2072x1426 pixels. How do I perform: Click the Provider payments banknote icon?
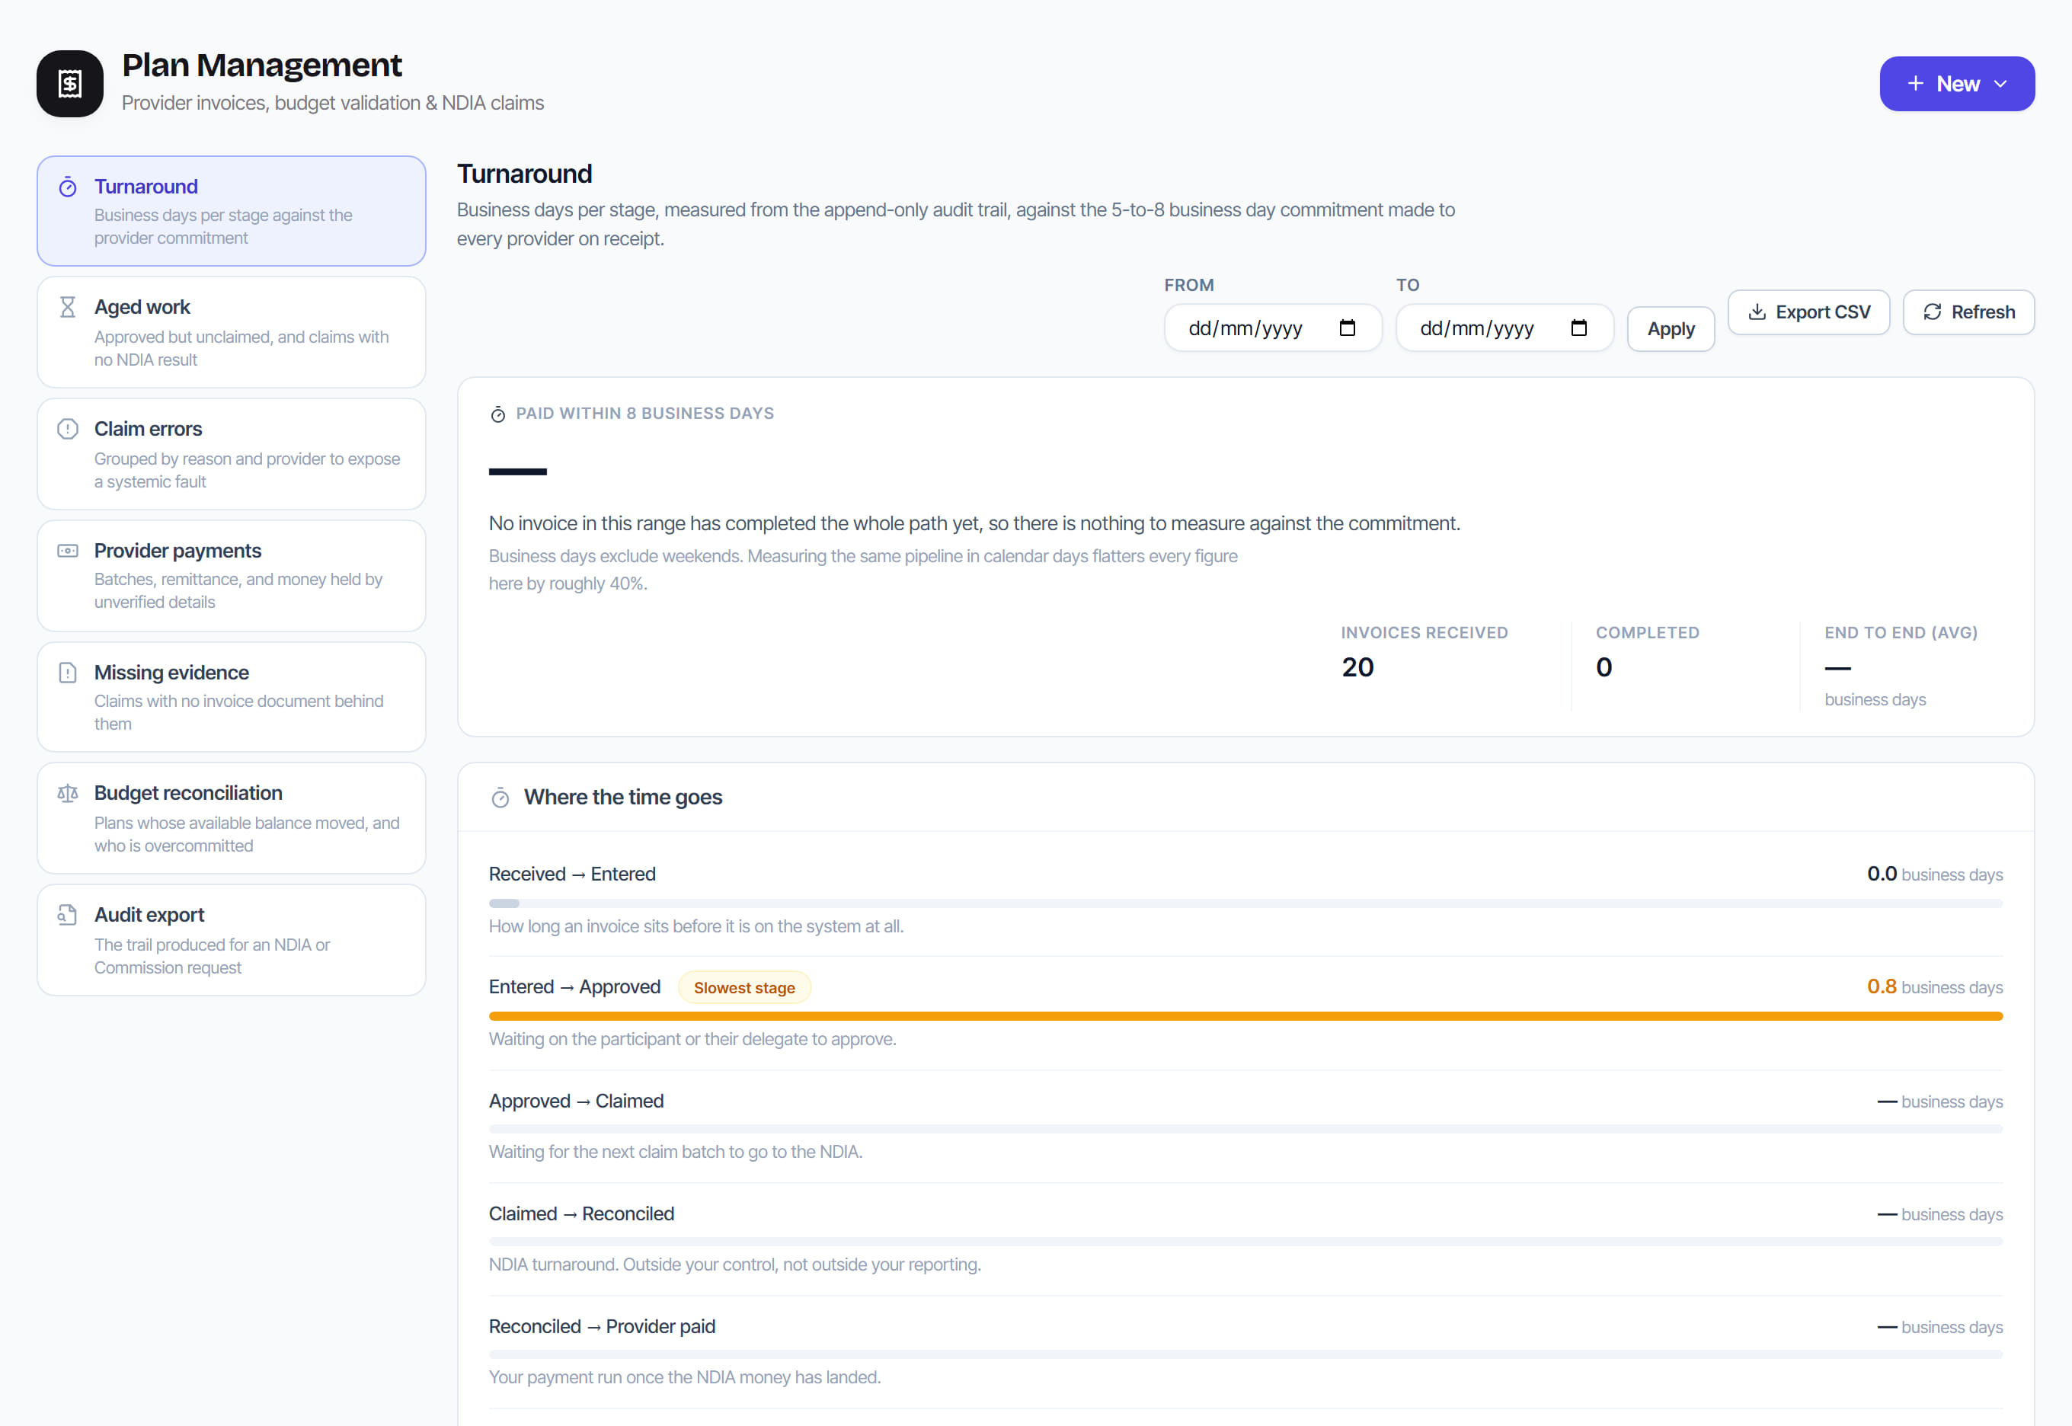[68, 551]
